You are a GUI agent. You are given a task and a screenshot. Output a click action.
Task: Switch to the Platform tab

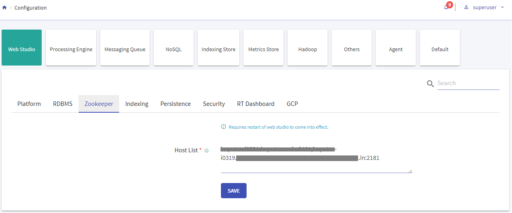click(x=29, y=104)
